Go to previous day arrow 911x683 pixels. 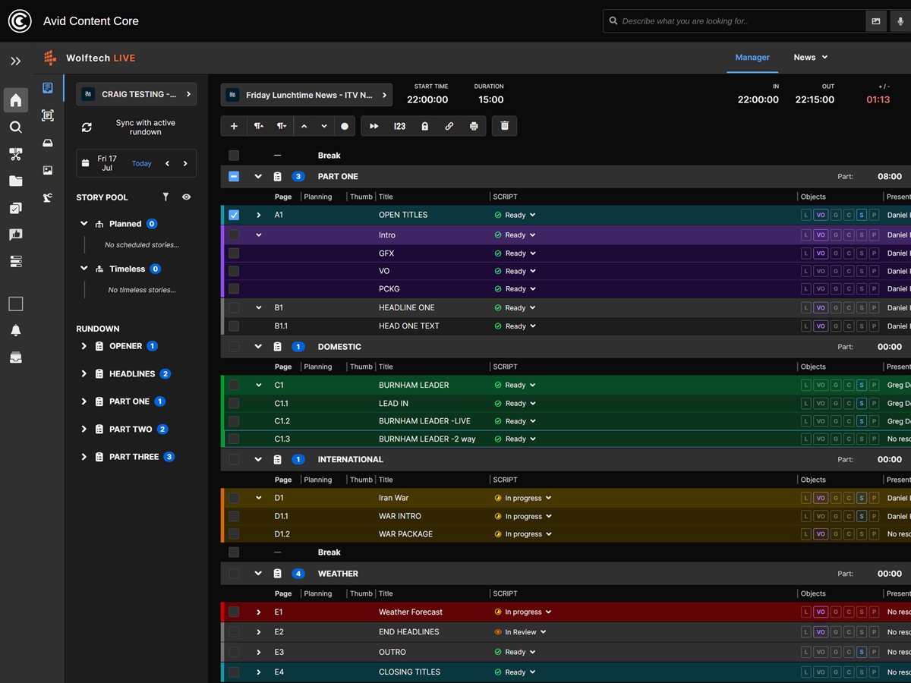coord(167,163)
